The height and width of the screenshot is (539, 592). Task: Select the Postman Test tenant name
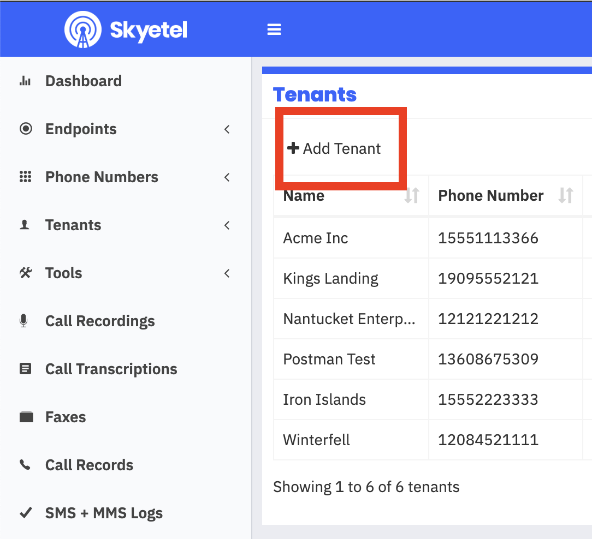pyautogui.click(x=329, y=359)
